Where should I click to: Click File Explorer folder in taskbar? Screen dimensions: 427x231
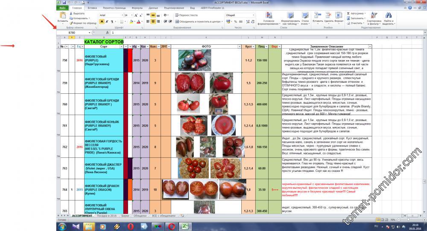[x=89, y=226]
